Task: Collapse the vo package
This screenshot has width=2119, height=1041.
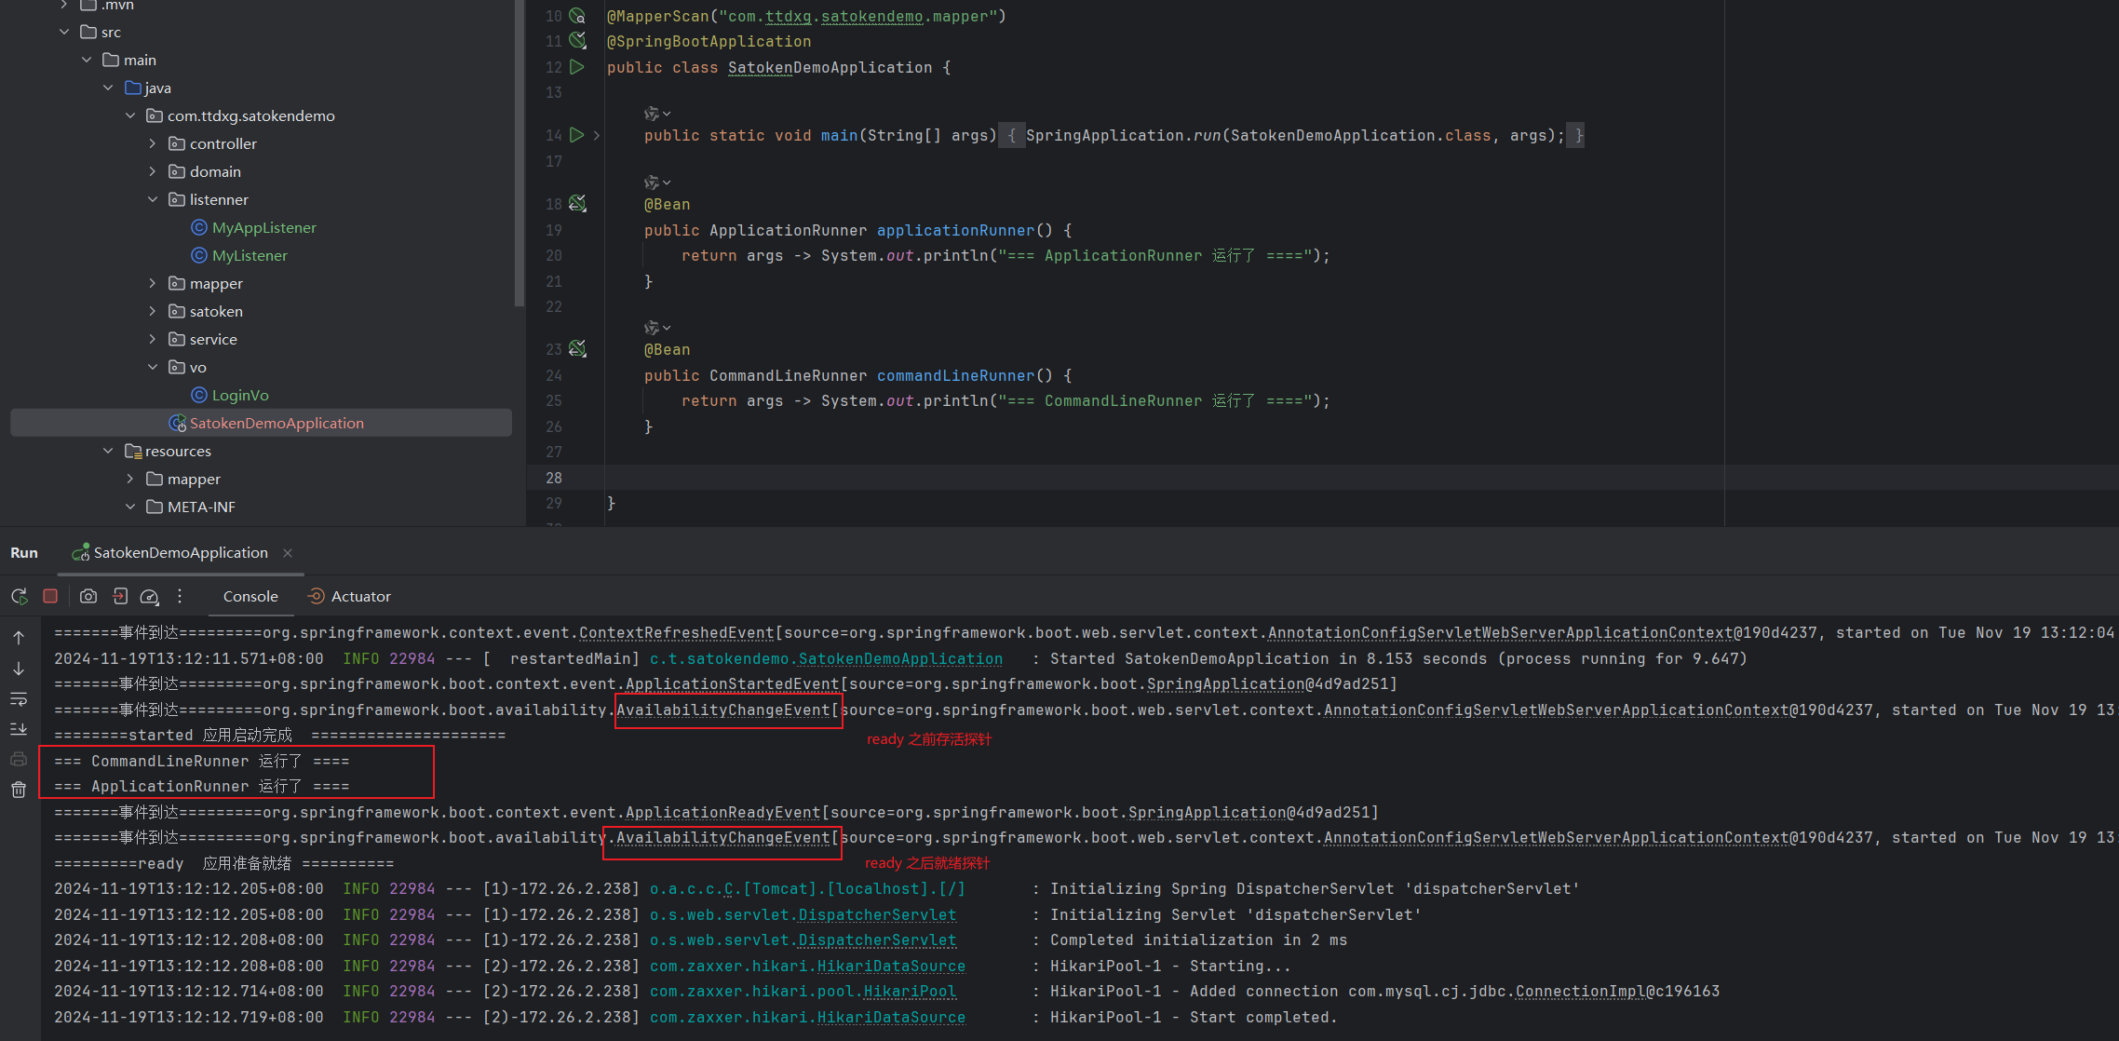Action: pos(153,367)
